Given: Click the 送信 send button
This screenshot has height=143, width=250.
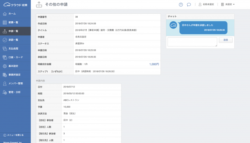Looking at the screenshot, I should tap(226, 40).
